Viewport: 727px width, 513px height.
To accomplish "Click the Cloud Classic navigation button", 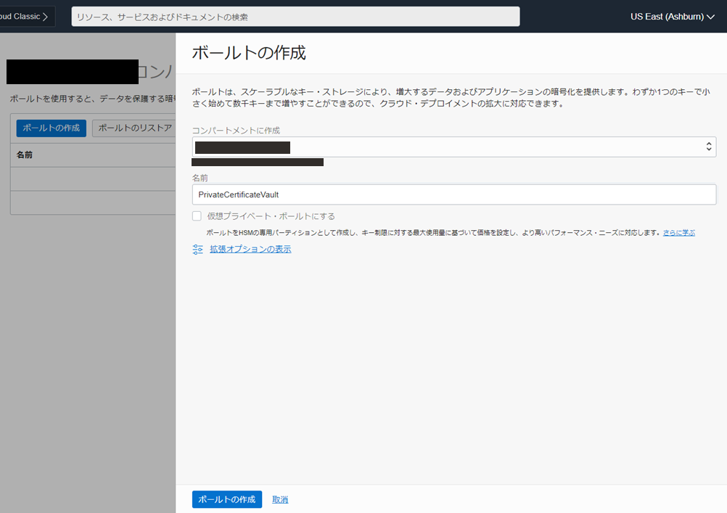I will point(25,17).
